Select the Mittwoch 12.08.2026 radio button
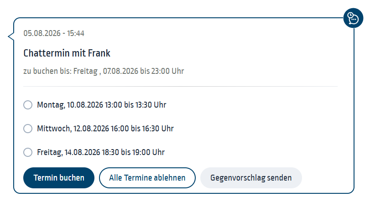This screenshot has width=370, height=202. [x=28, y=129]
